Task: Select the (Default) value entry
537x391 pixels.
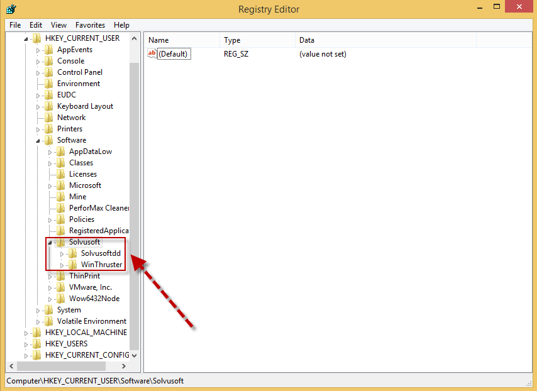Action: coord(174,54)
